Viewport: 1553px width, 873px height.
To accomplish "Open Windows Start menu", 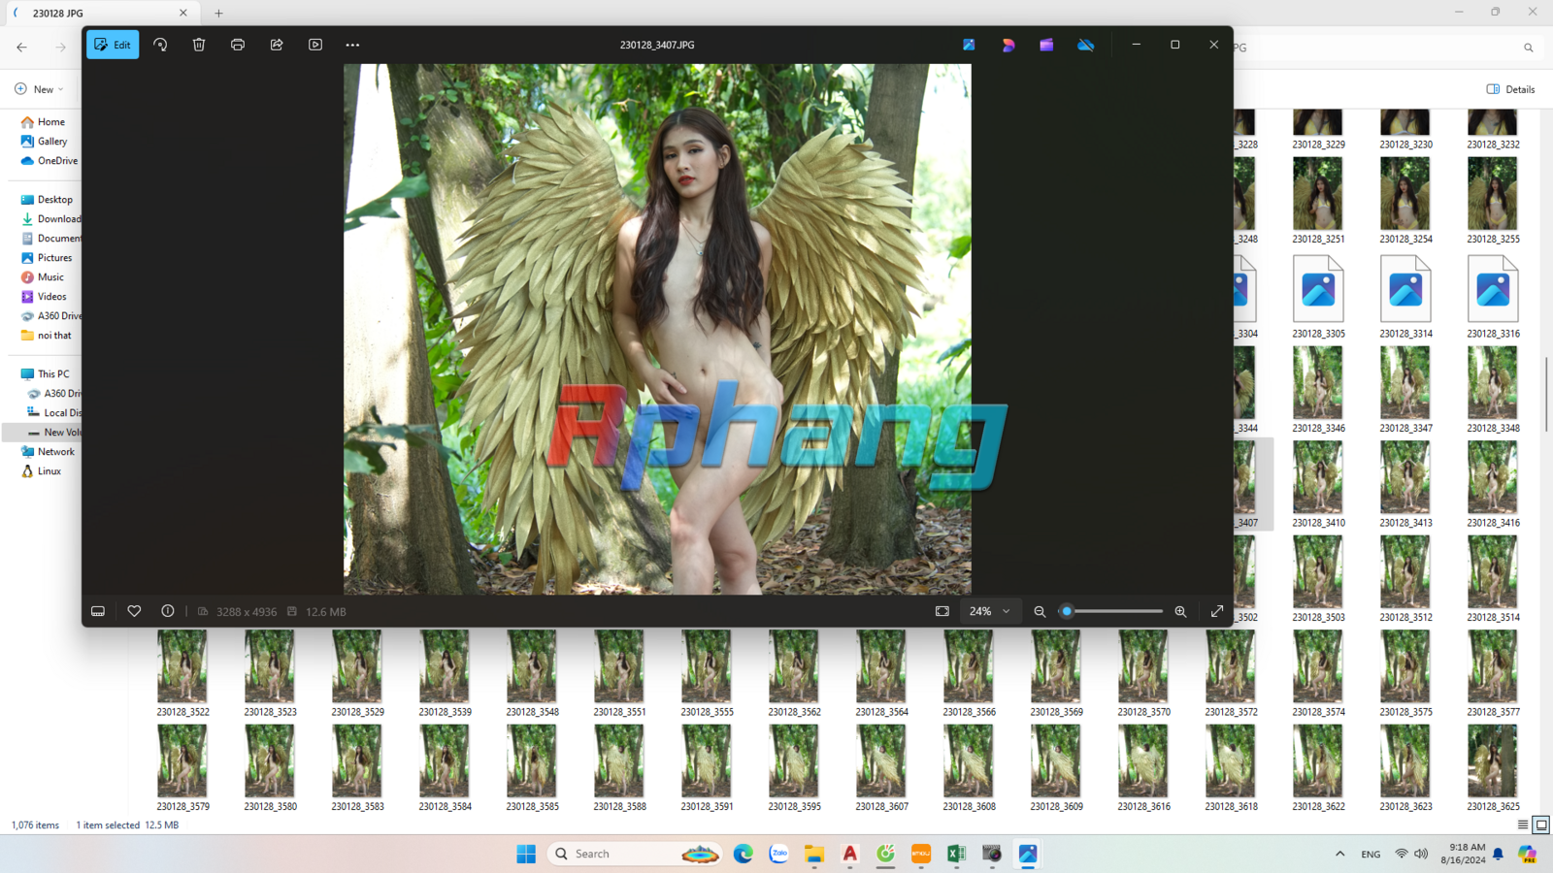I will click(x=526, y=854).
